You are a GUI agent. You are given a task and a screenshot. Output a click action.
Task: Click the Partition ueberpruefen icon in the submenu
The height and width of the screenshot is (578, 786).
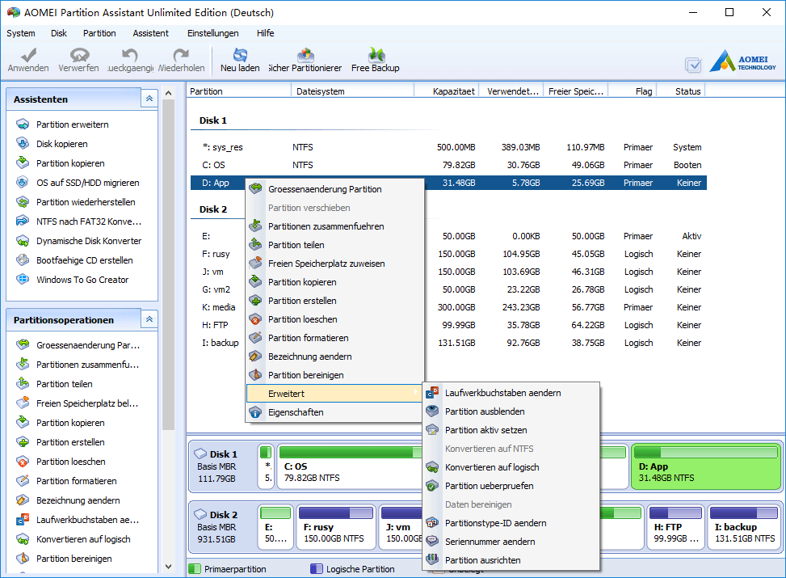(432, 486)
